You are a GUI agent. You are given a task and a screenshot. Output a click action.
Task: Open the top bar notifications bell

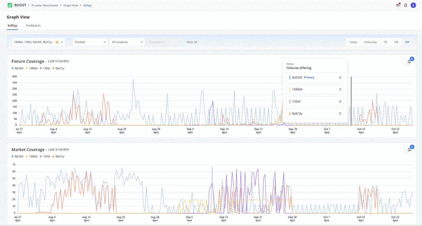coord(406,5)
